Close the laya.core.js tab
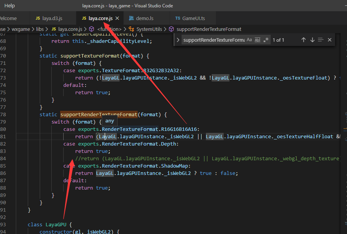Viewport: 347px width, 234px height. (x=117, y=18)
